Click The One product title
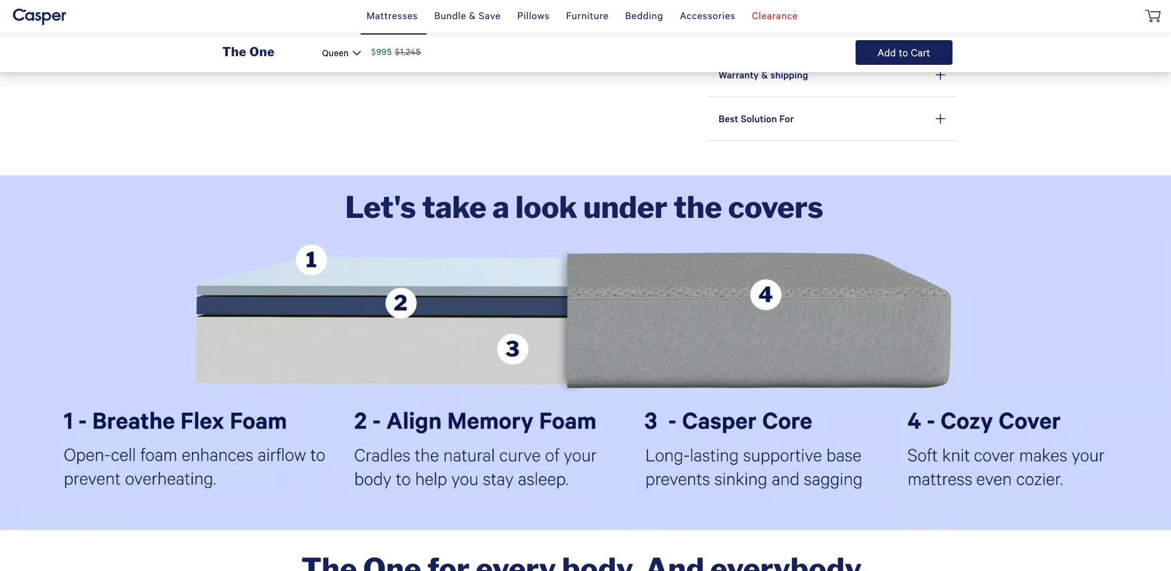 (x=248, y=52)
